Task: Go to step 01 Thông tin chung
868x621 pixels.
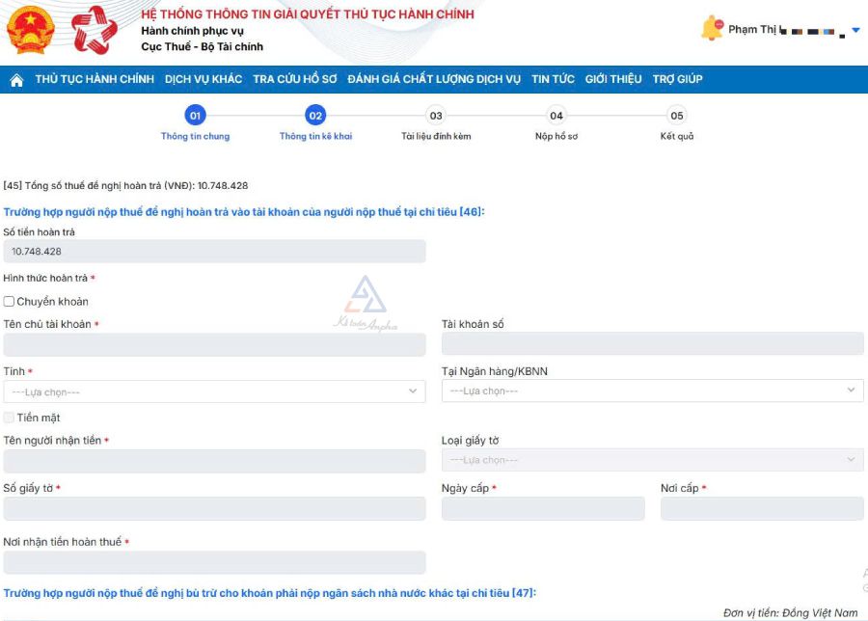Action: [x=195, y=116]
